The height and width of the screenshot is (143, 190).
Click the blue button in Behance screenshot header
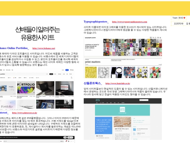(x=67, y=70)
